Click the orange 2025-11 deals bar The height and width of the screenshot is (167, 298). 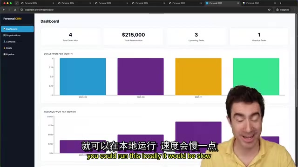coord(198,77)
